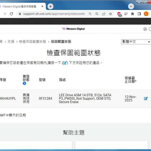Click the Western Digital logo
This screenshot has width=151, height=151.
[x=73, y=29]
